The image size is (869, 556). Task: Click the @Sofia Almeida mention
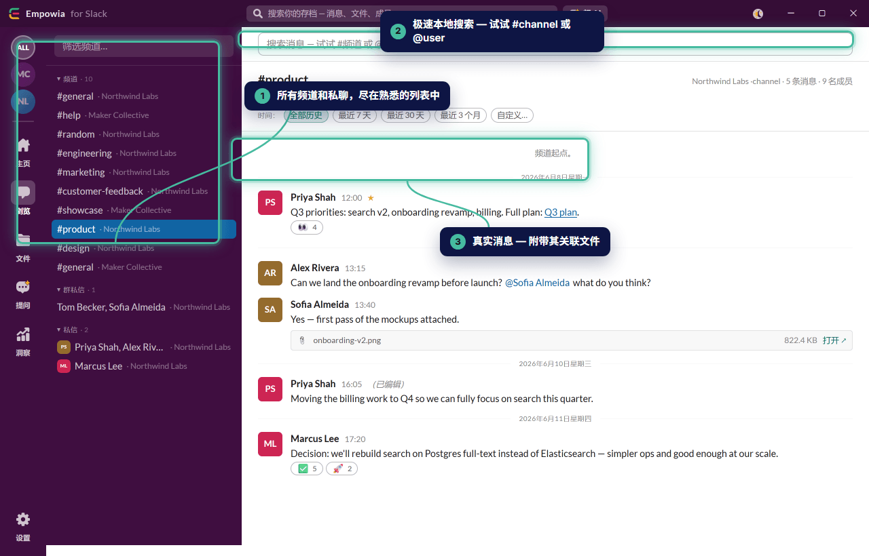click(537, 283)
